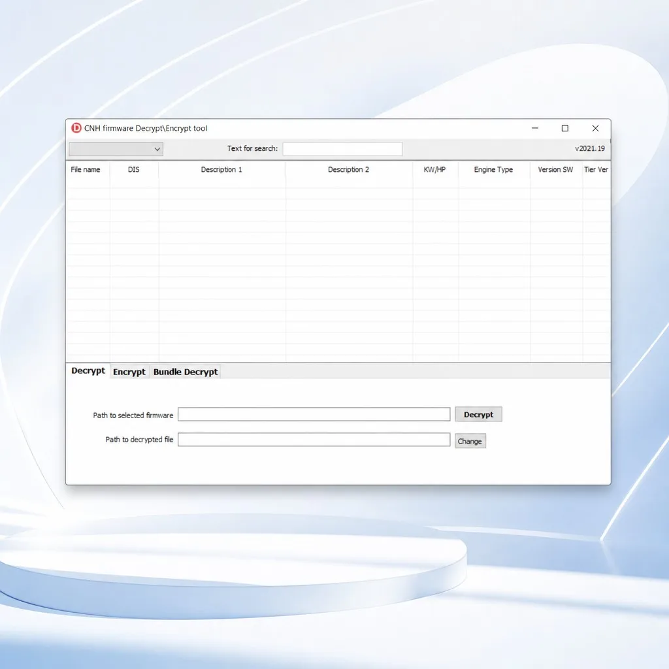The image size is (669, 669).
Task: Open the top-left firmware combo box
Action: (x=116, y=149)
